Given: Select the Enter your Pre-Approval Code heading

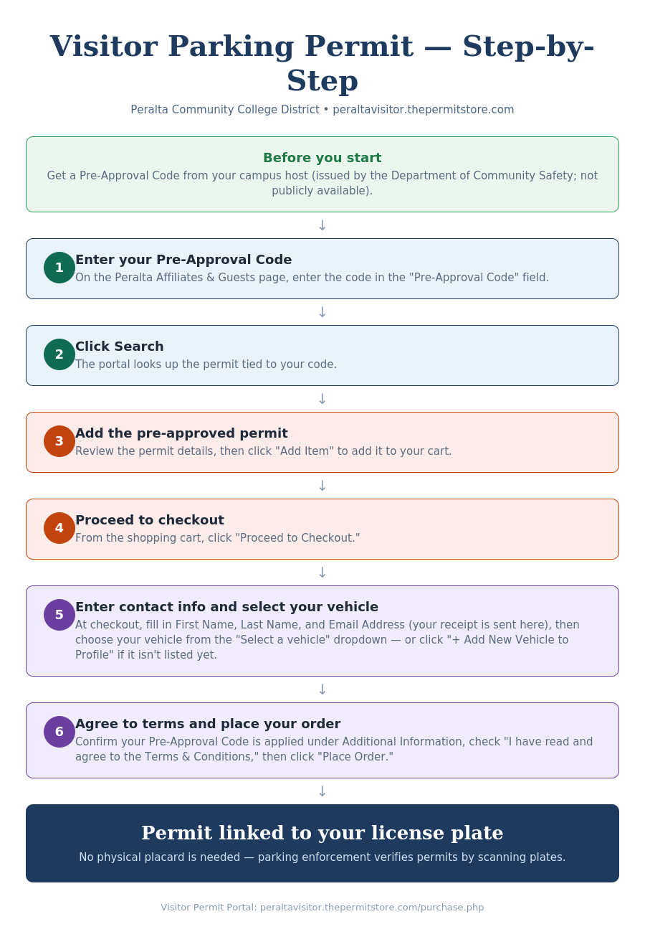Looking at the screenshot, I should point(183,260).
